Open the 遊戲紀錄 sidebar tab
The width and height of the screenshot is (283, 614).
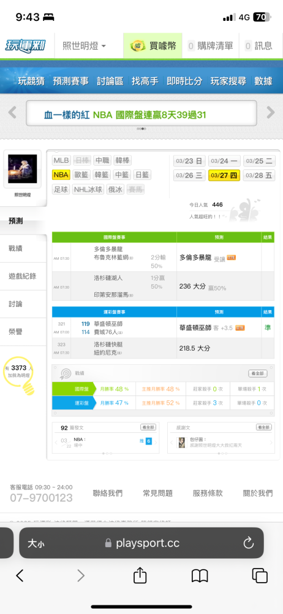tap(23, 276)
